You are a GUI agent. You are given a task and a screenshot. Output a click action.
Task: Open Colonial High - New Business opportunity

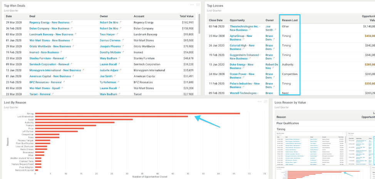click(242, 47)
